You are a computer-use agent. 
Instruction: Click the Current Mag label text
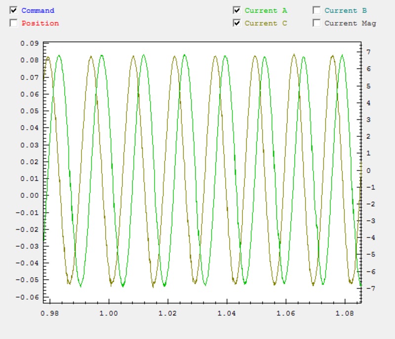tap(350, 23)
